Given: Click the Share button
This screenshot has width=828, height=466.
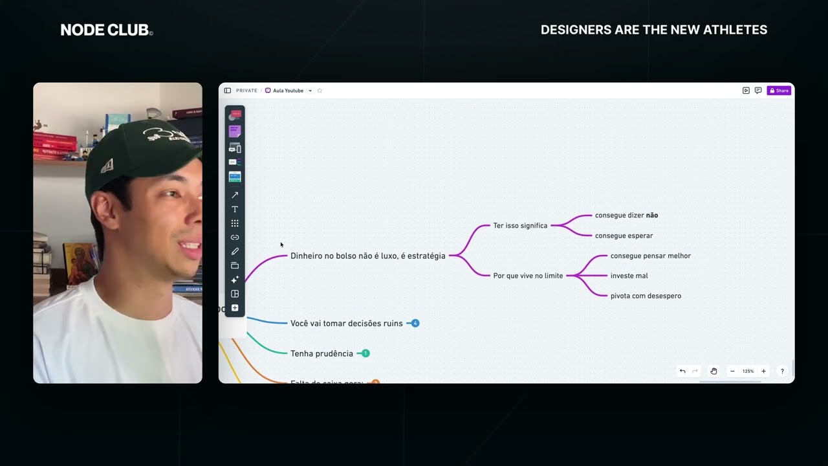Looking at the screenshot, I should 779,91.
